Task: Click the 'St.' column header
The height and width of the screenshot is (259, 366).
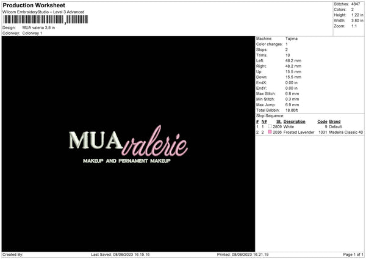Action: [279, 122]
